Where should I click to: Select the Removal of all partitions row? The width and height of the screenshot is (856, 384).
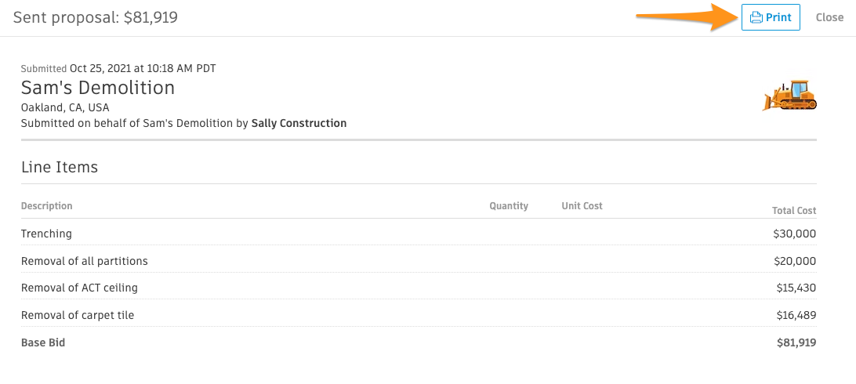(85, 261)
